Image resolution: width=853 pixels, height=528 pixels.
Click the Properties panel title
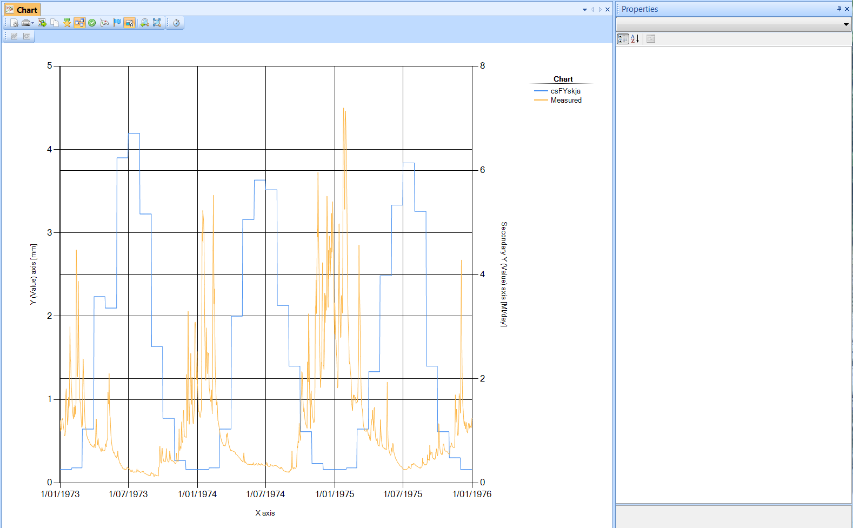pyautogui.click(x=639, y=9)
